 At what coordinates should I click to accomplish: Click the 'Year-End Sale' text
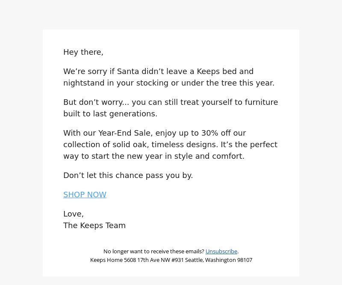pos(125,133)
